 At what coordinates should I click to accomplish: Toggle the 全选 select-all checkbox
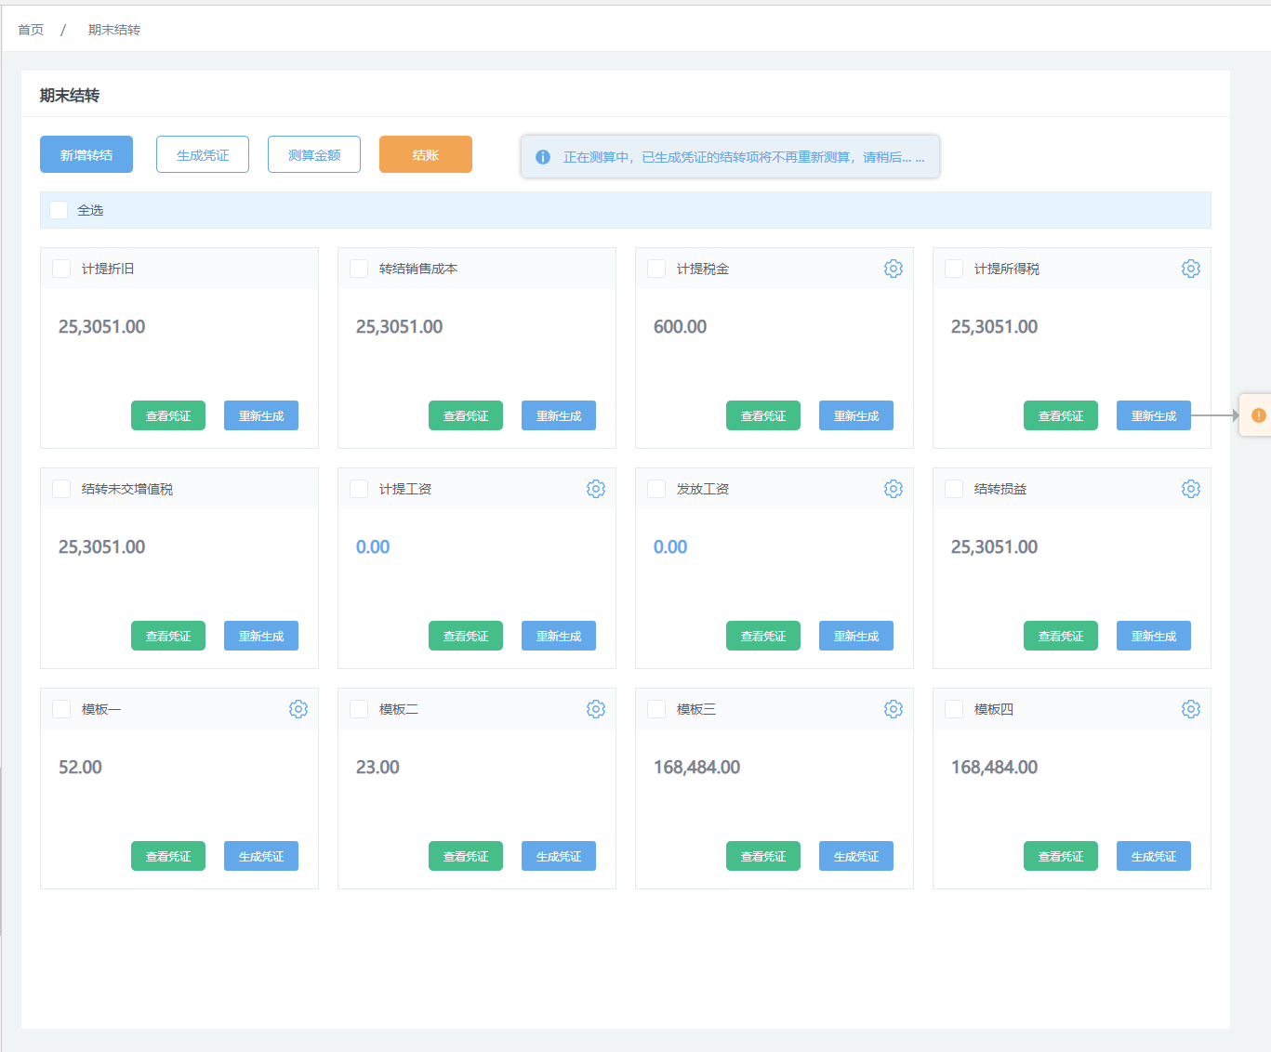point(59,210)
